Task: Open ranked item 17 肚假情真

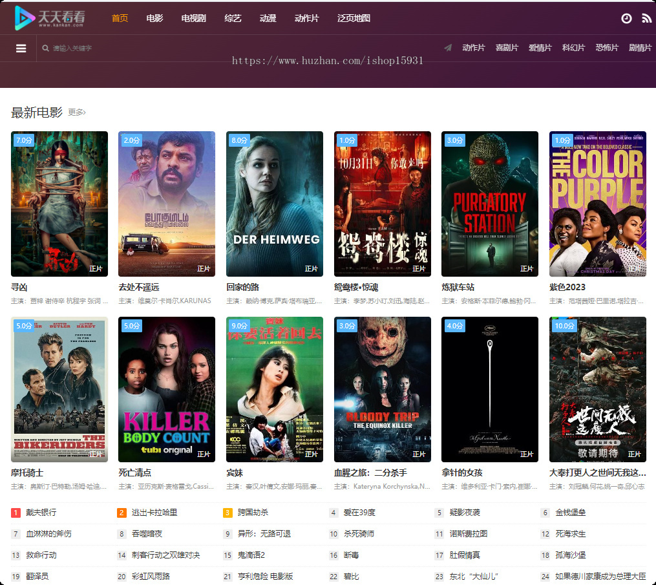Action: (x=465, y=555)
